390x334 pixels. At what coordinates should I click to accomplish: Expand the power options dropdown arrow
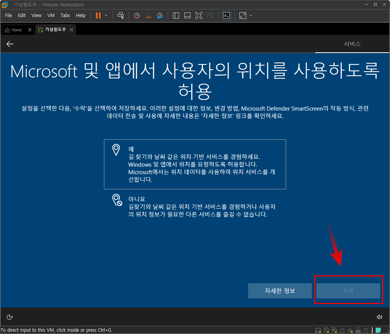coord(106,16)
